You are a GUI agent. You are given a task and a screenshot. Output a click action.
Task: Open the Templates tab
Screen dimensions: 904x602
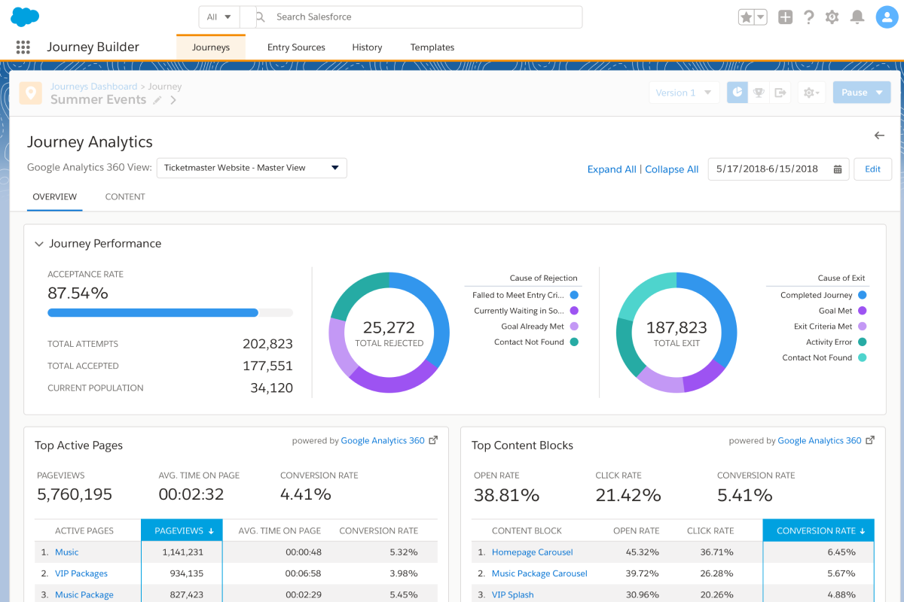(x=432, y=47)
